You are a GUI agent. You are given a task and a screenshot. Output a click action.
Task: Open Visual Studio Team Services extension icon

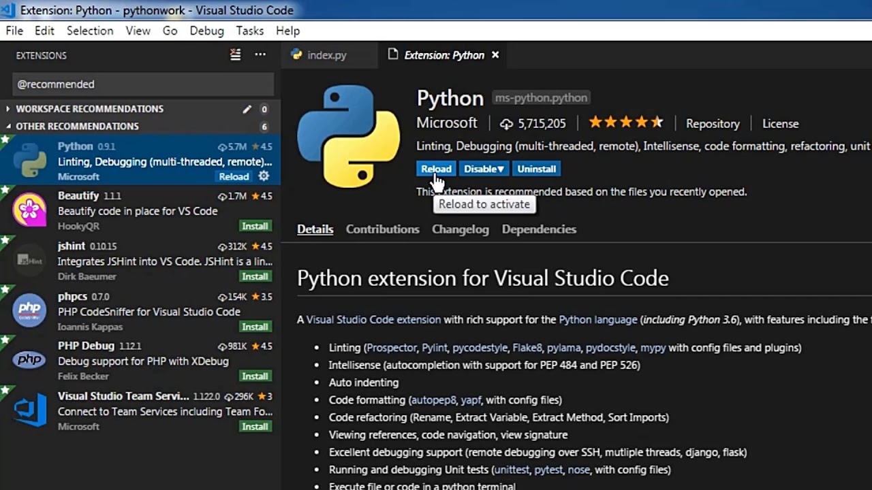pos(29,410)
